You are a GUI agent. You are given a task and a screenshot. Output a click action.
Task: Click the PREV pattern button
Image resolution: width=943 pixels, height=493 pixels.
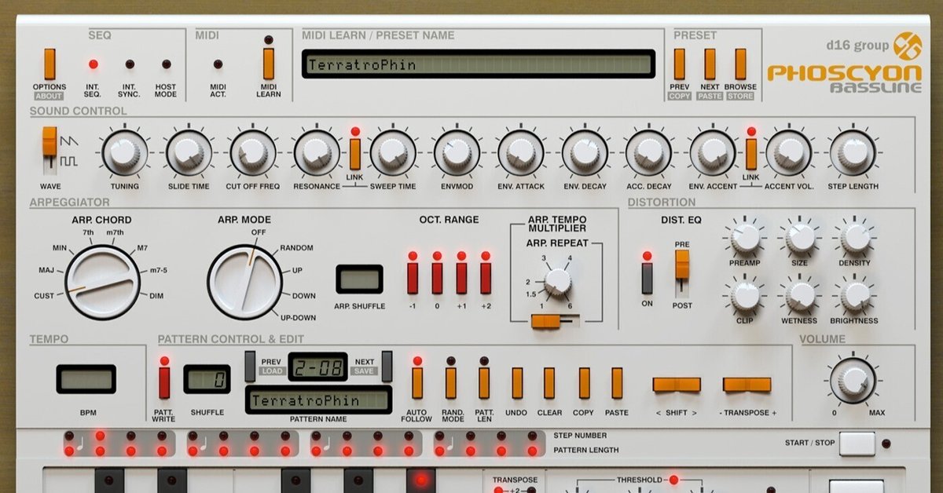pos(250,367)
